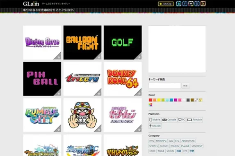Select the SPORTS category tag
This screenshot has height=156, width=235.
pos(154,146)
